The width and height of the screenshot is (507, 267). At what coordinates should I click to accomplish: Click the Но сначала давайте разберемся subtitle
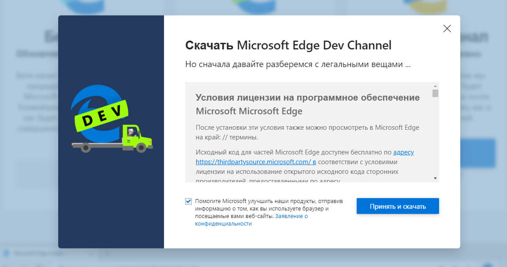(x=298, y=64)
